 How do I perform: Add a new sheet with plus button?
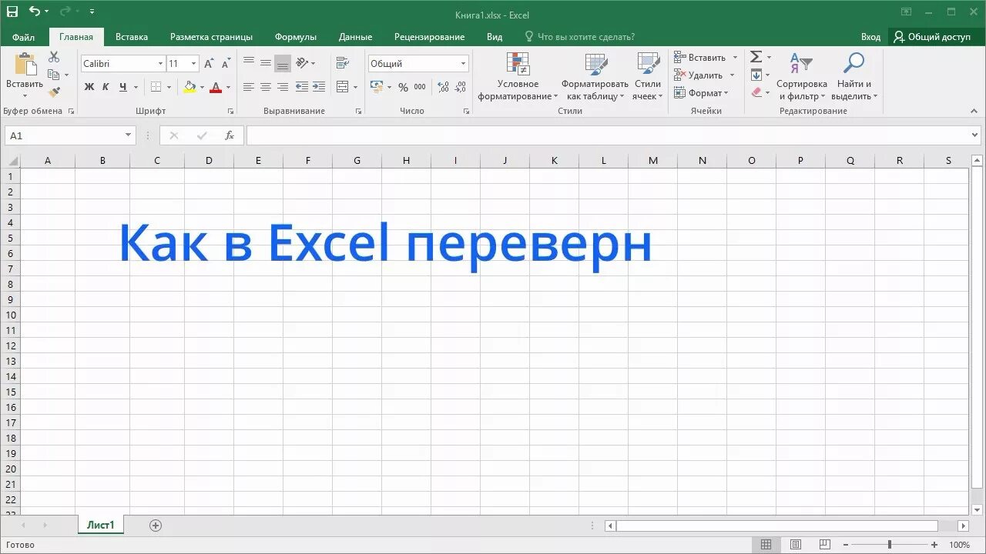[156, 526]
